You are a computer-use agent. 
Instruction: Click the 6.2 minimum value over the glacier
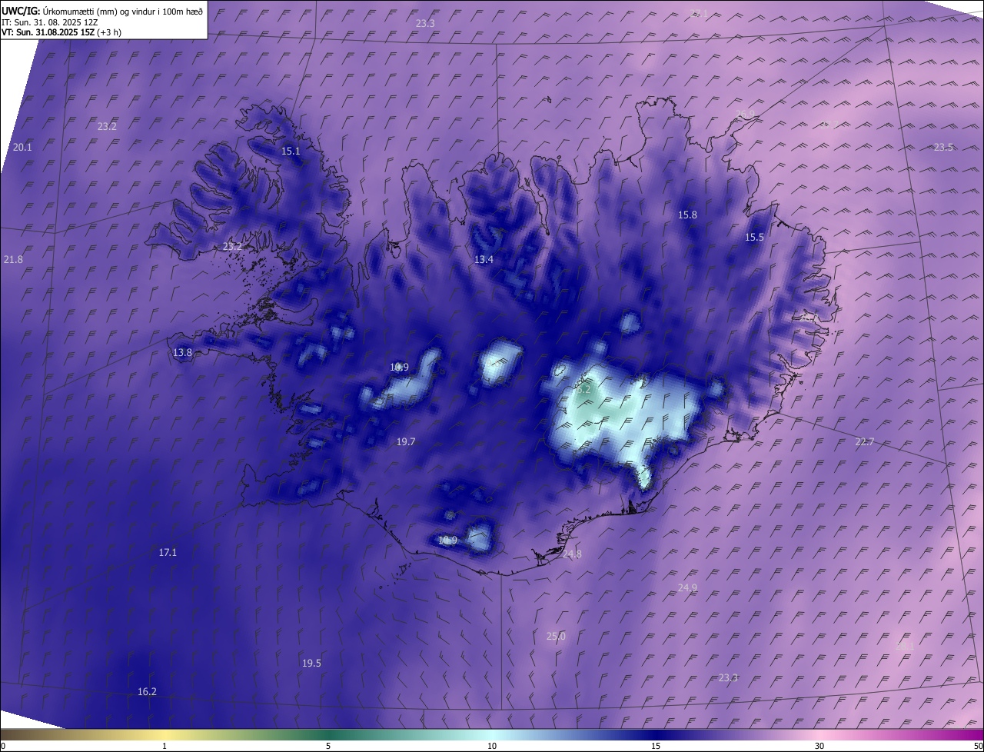pos(583,389)
